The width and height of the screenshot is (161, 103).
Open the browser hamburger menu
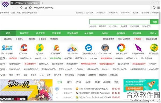159,8
